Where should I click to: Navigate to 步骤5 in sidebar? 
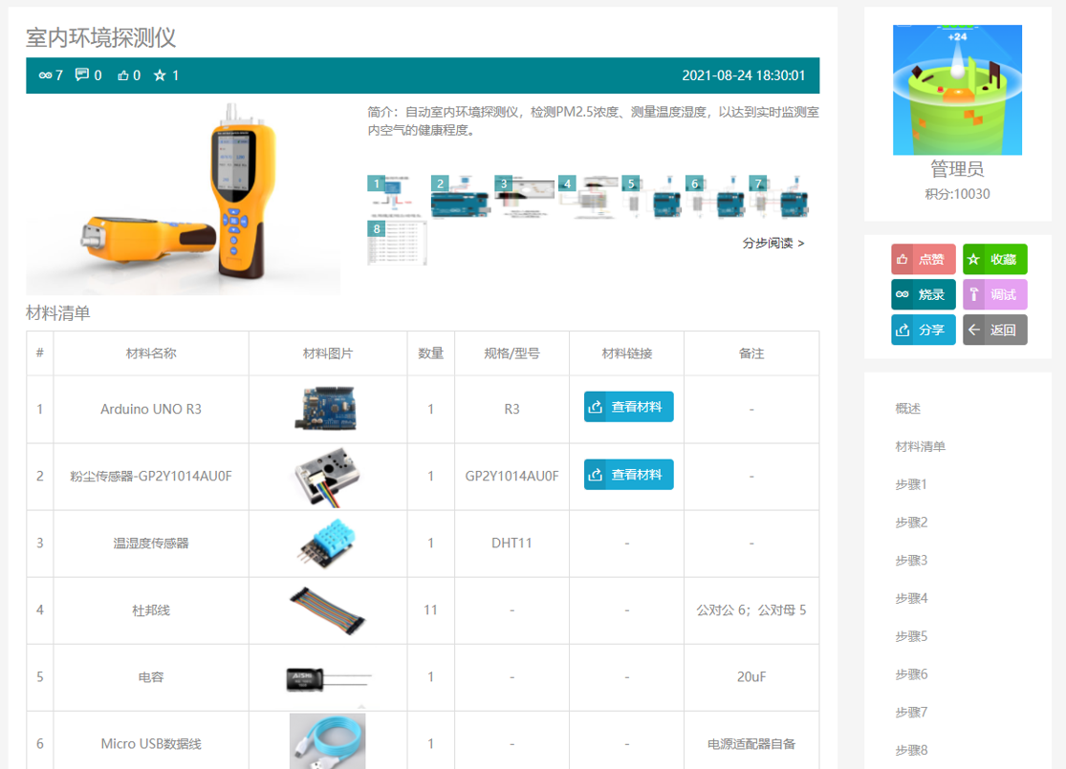pos(911,636)
